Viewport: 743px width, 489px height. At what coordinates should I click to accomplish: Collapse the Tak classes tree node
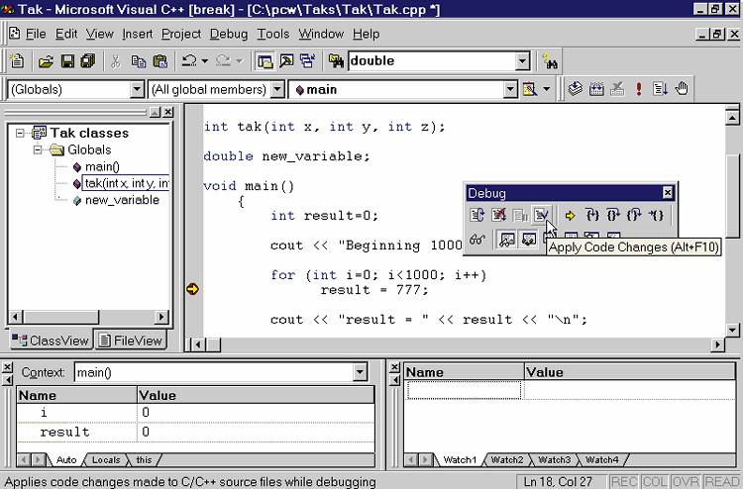point(20,133)
